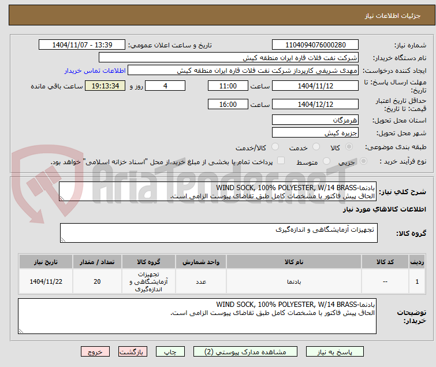Screen dimensions: 436x367
Task: Toggle the Islamic treasury payment checkbox
Action: coord(281,161)
